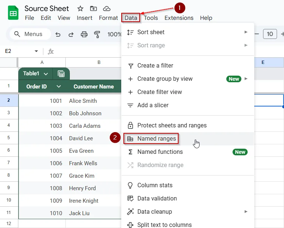284x228 pixels.
Task: Select the Customer Name header cell
Action: pos(93,86)
